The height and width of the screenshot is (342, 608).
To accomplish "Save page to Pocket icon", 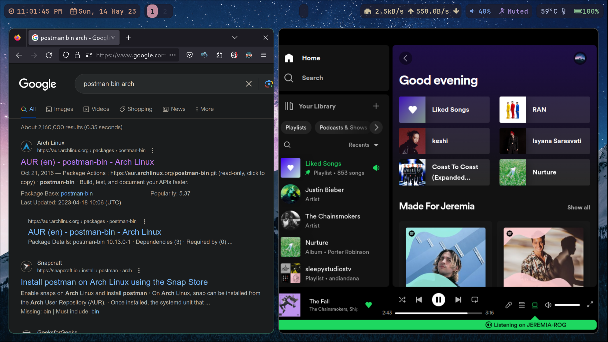I will 189,55.
